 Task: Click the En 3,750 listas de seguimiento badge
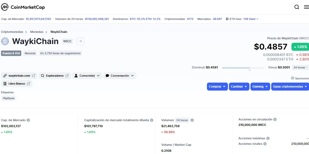tap(61, 53)
